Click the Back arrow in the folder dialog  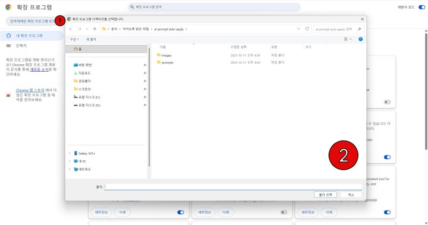pos(71,29)
